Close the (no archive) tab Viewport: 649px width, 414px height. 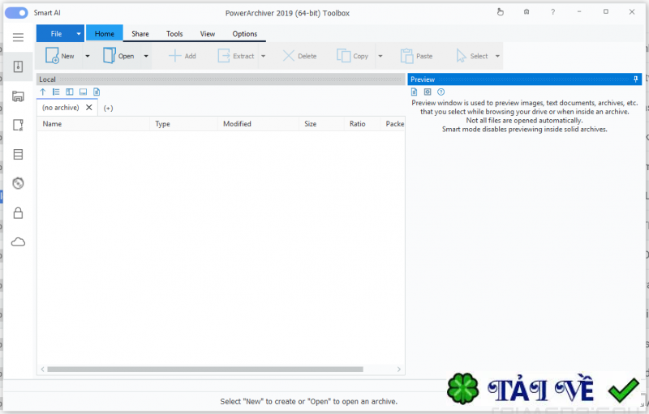88,108
